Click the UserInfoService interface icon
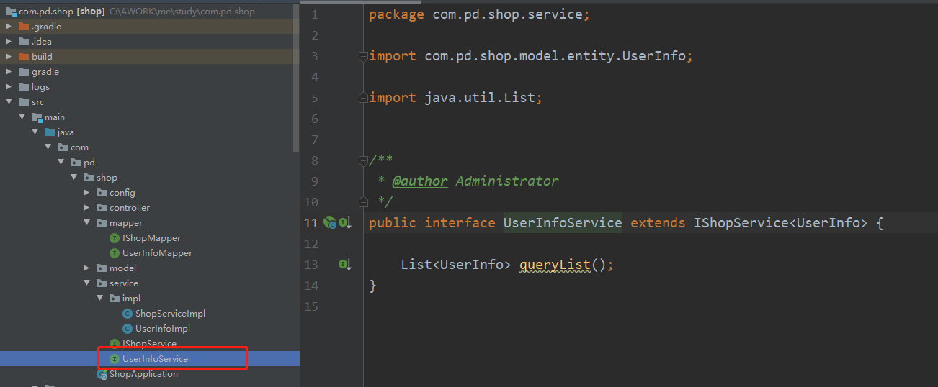Screen dimensions: 938x387 115,358
